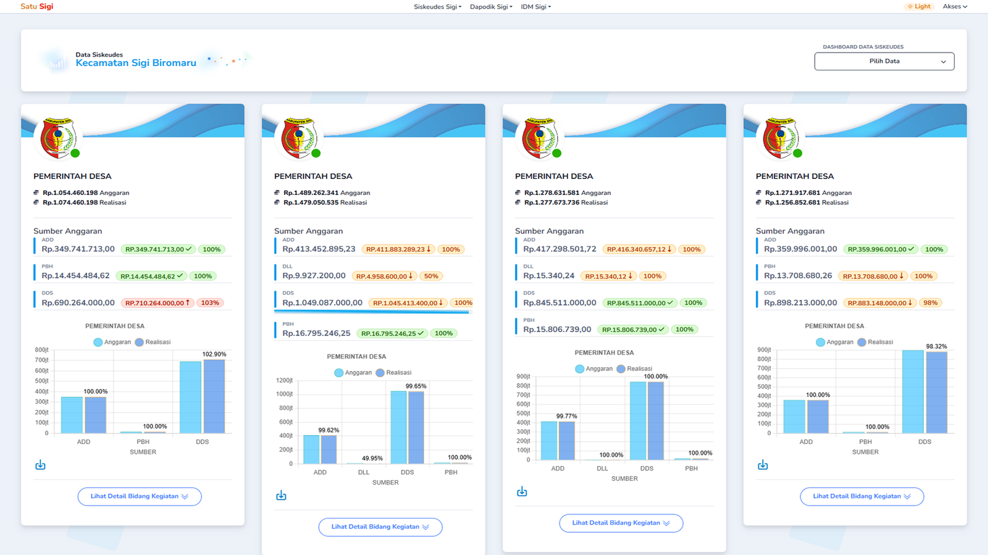Toggle Realisasi legend in chart showing 98.32%

875,342
